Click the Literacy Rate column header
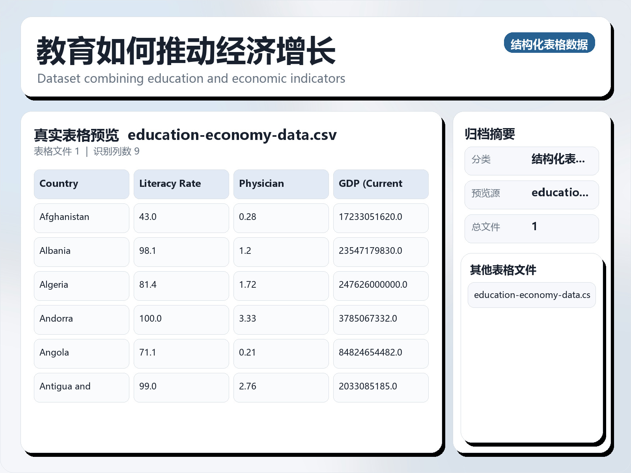This screenshot has height=473, width=631. click(x=181, y=184)
